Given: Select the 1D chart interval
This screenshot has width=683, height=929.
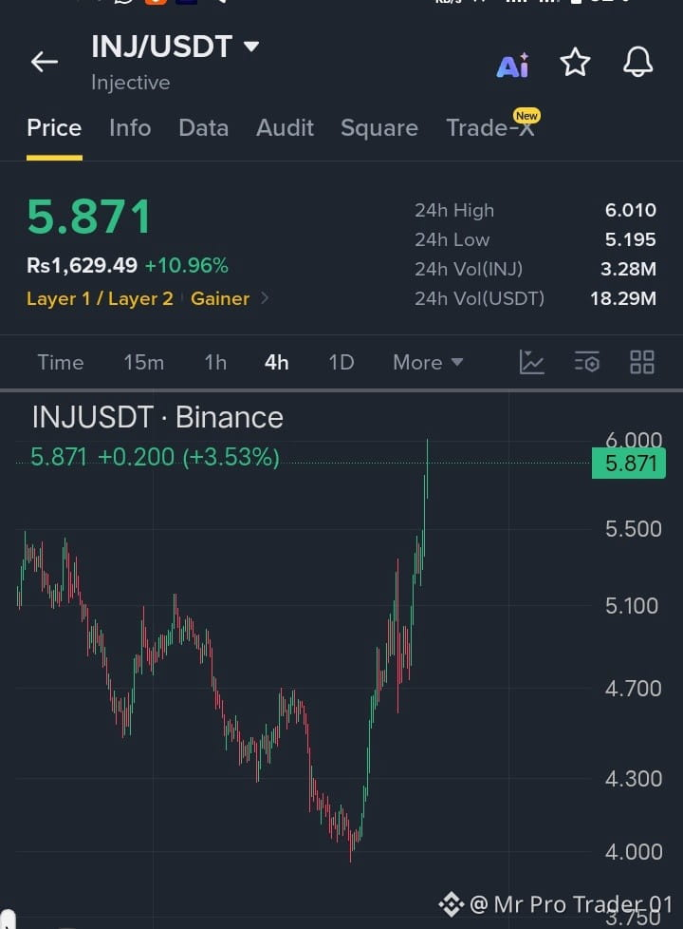Looking at the screenshot, I should pyautogui.click(x=341, y=362).
